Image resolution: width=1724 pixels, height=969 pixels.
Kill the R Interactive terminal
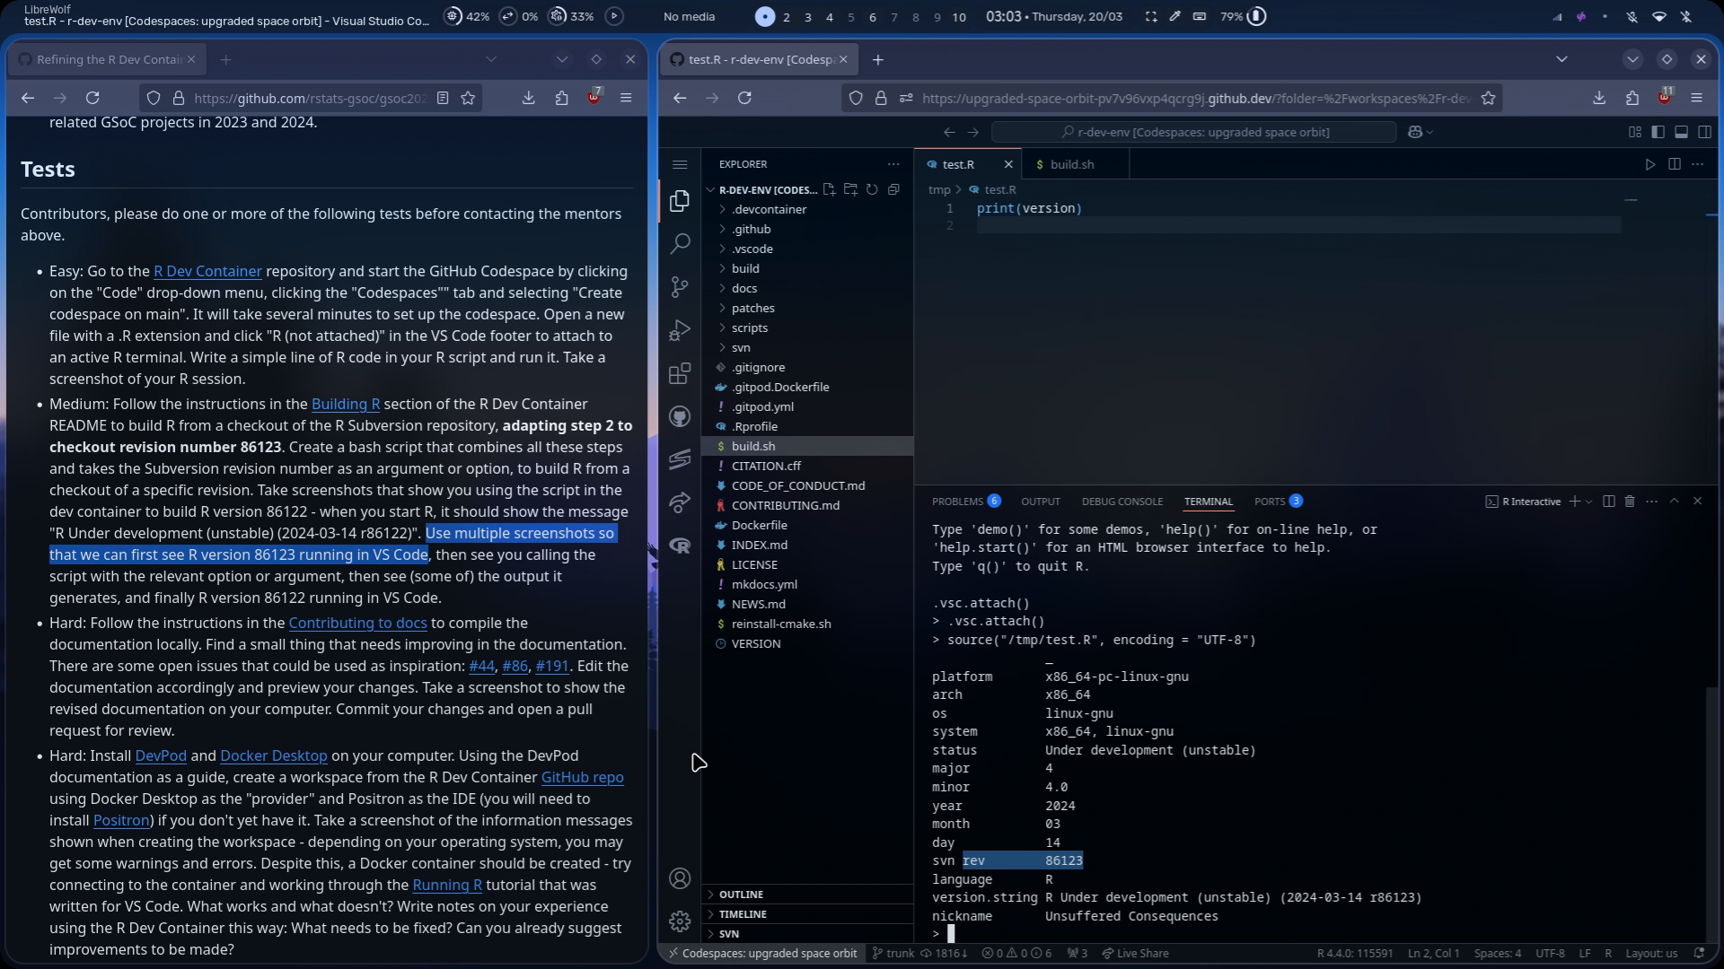1630,502
